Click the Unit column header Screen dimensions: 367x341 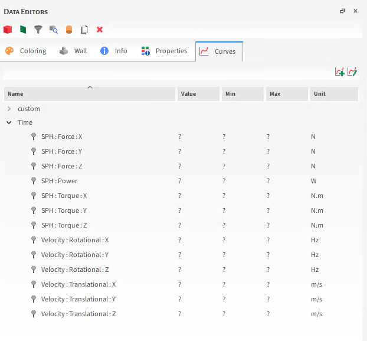pyautogui.click(x=334, y=94)
